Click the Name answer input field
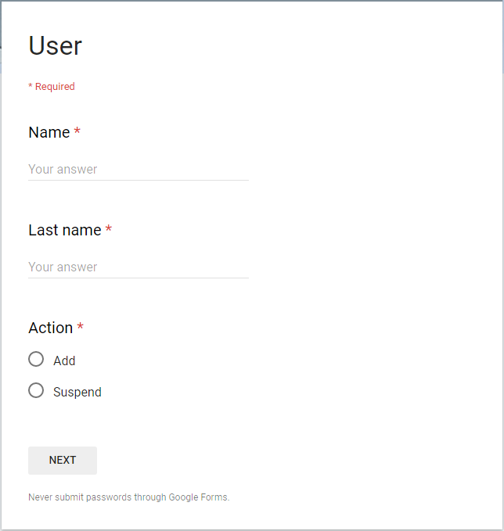The height and width of the screenshot is (531, 504). [x=138, y=169]
